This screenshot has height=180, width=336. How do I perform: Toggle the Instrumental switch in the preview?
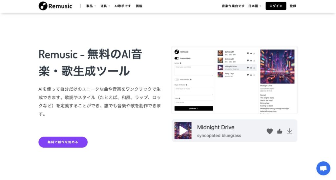177,80
